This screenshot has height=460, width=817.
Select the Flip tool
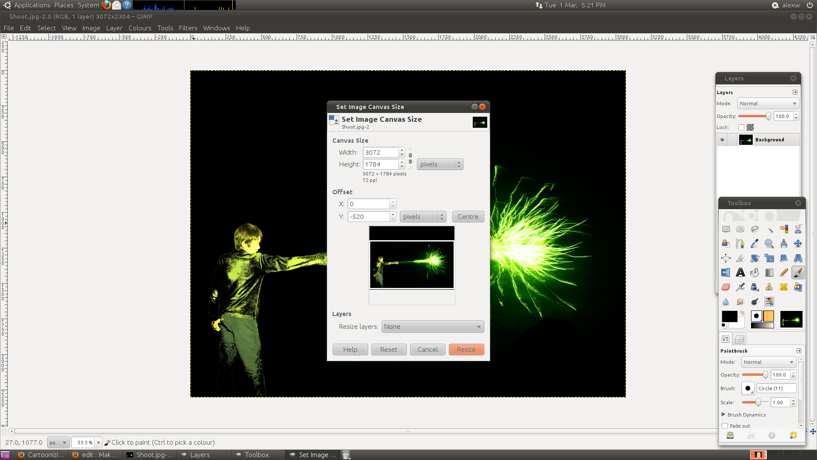(726, 273)
